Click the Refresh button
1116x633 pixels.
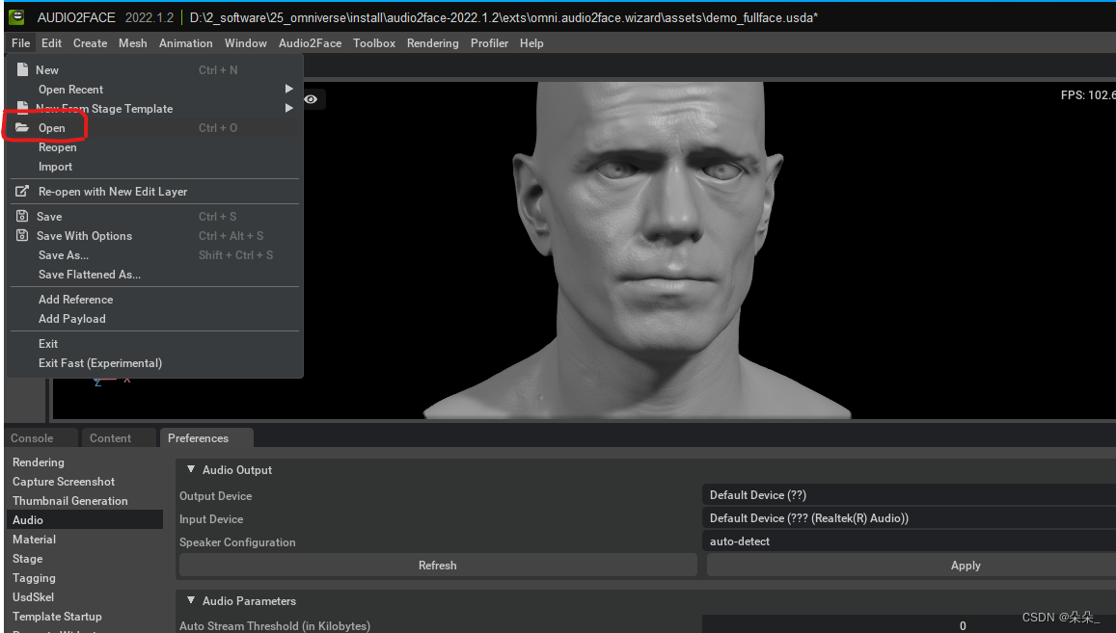pos(438,566)
